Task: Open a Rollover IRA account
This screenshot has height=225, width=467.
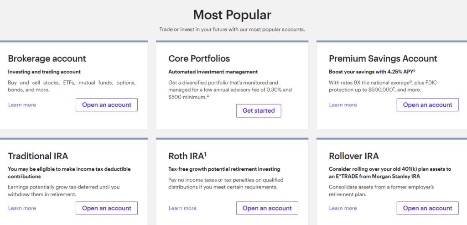Action: [427, 208]
